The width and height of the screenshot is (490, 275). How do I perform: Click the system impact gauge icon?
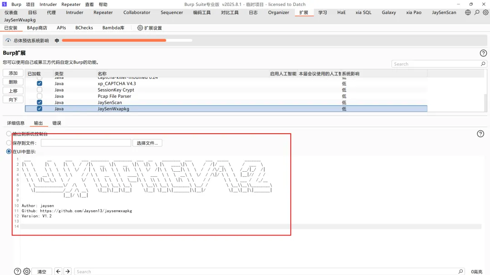coord(8,41)
